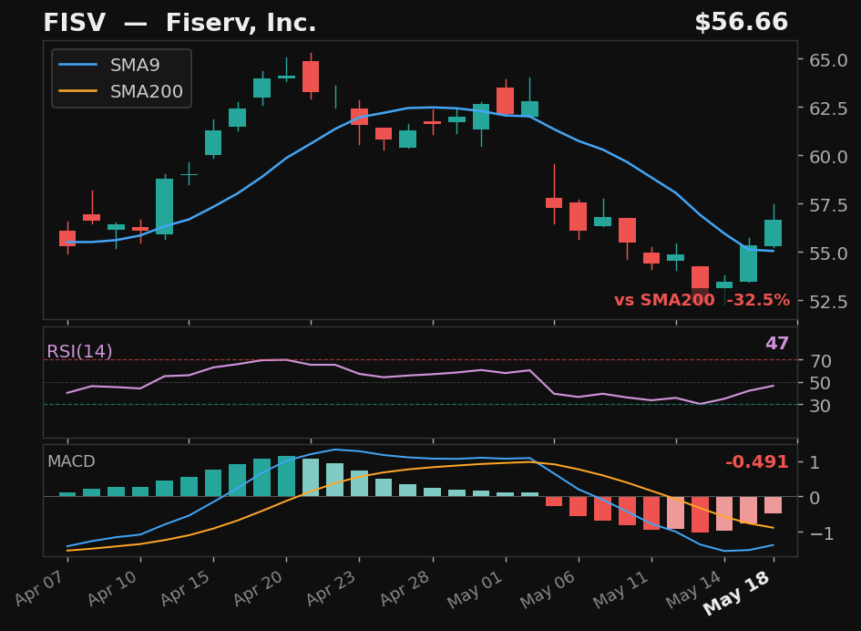Click the May 11 date label
This screenshot has width=861, height=631.
coord(620,590)
